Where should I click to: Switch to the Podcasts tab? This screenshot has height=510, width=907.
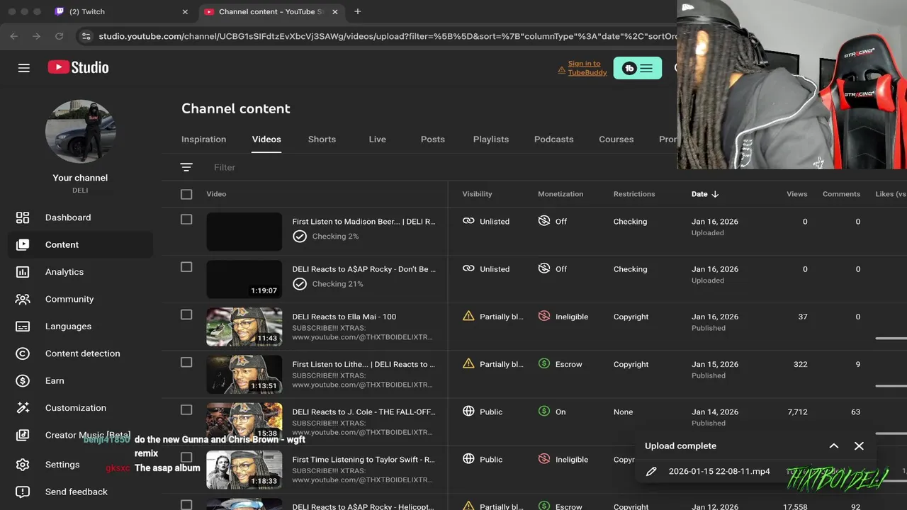[554, 139]
